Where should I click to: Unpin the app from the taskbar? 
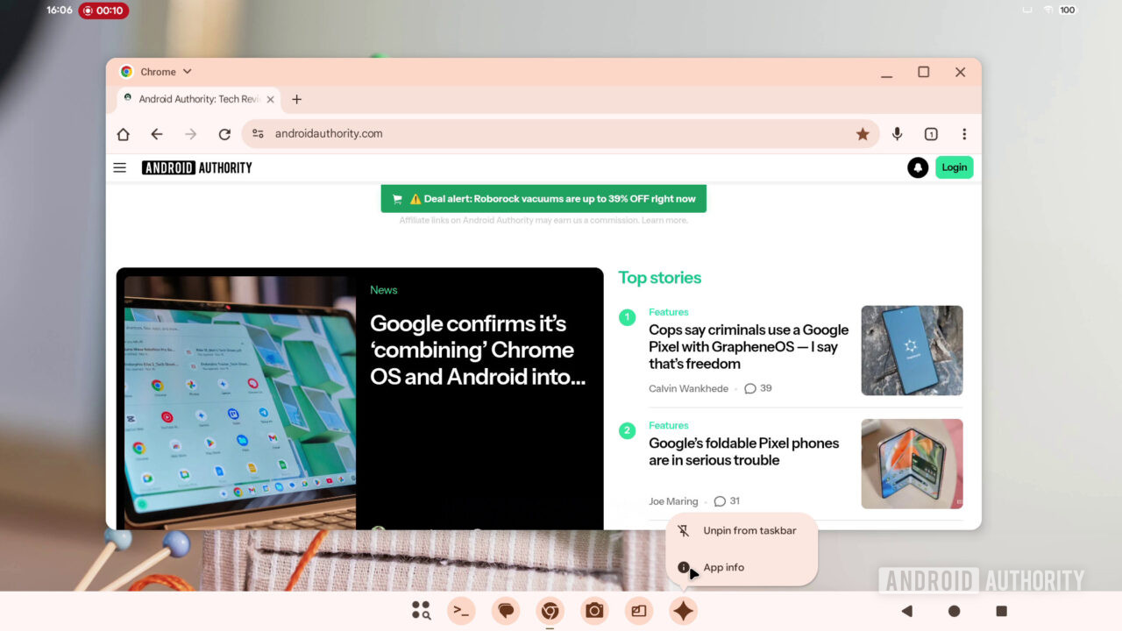point(748,530)
